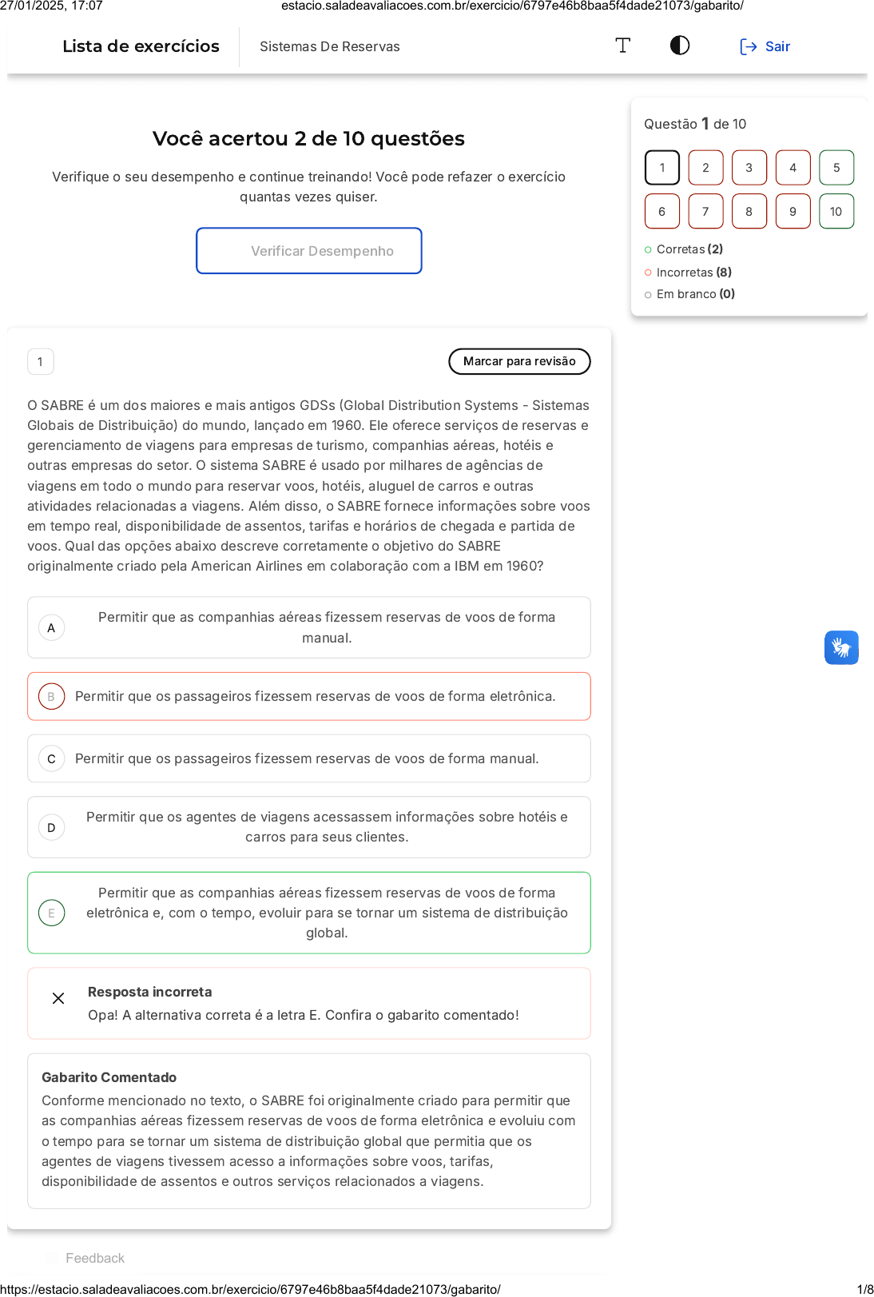Choose alternative D circle
The width and height of the screenshot is (874, 1297).
pos(51,827)
